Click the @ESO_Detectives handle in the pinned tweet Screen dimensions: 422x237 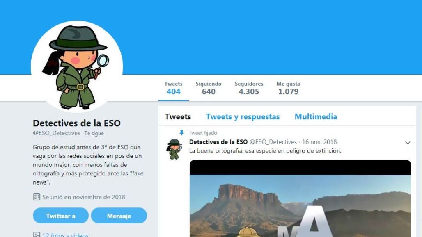pyautogui.click(x=273, y=142)
